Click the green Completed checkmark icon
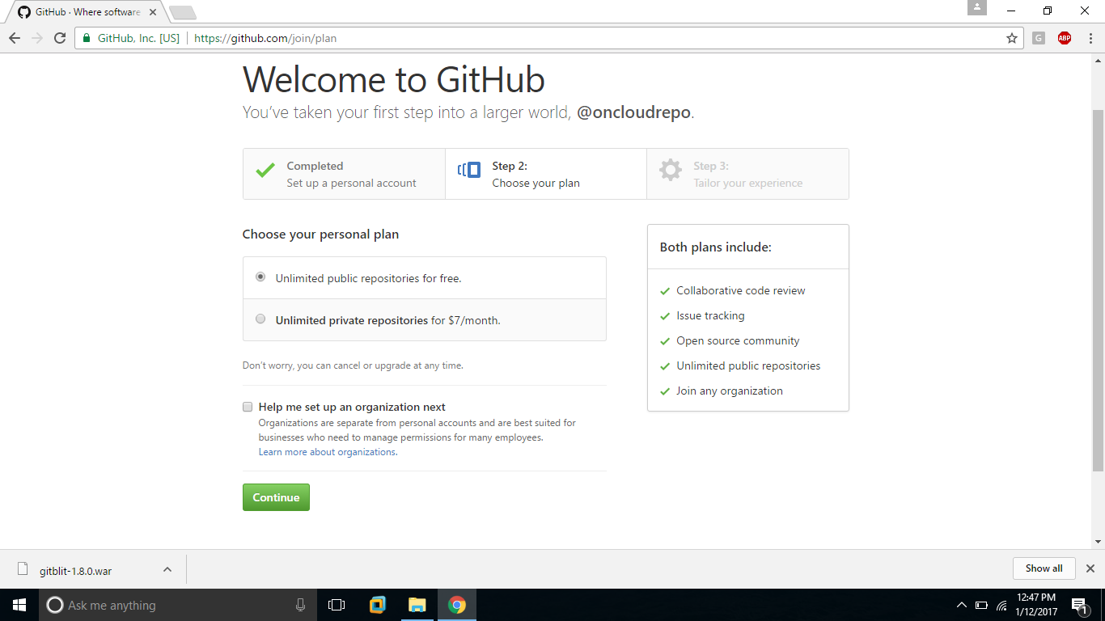This screenshot has height=621, width=1105. pyautogui.click(x=265, y=171)
